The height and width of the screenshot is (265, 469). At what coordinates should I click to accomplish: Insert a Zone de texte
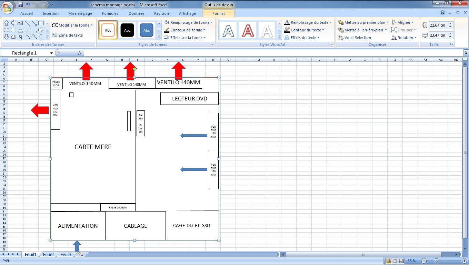click(x=68, y=35)
